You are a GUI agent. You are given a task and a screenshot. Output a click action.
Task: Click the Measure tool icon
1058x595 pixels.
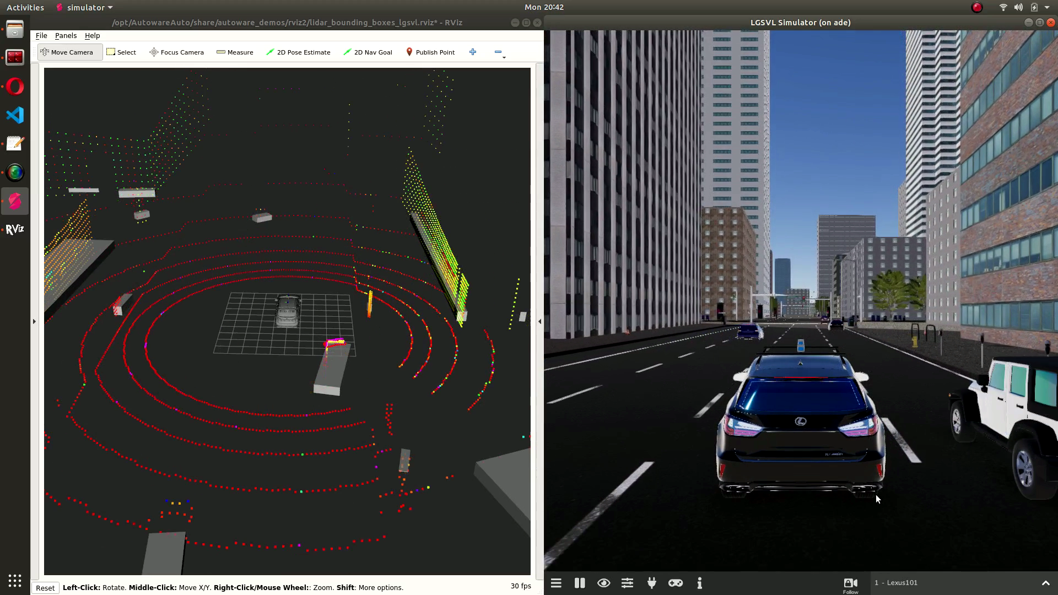(219, 52)
